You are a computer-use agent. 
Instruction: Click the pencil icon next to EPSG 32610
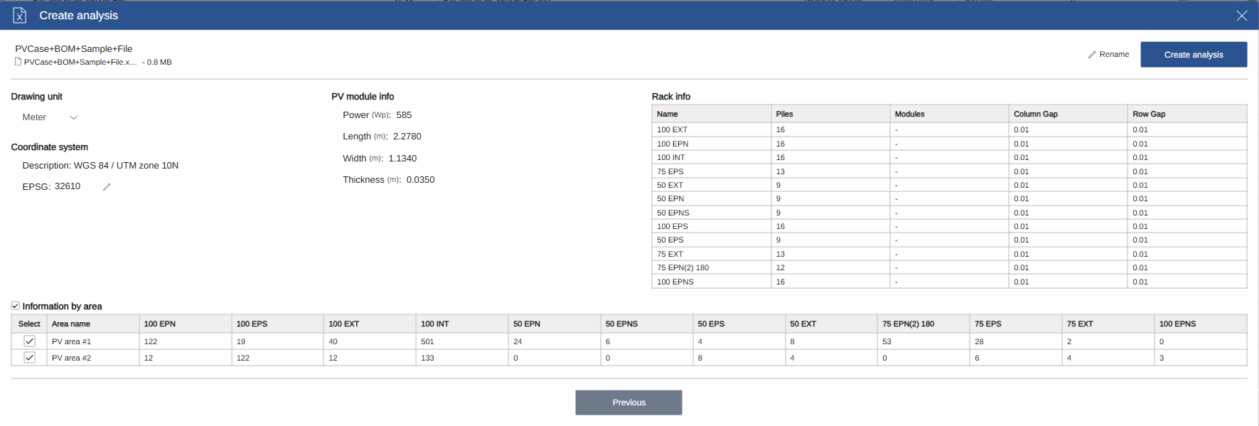coord(107,187)
